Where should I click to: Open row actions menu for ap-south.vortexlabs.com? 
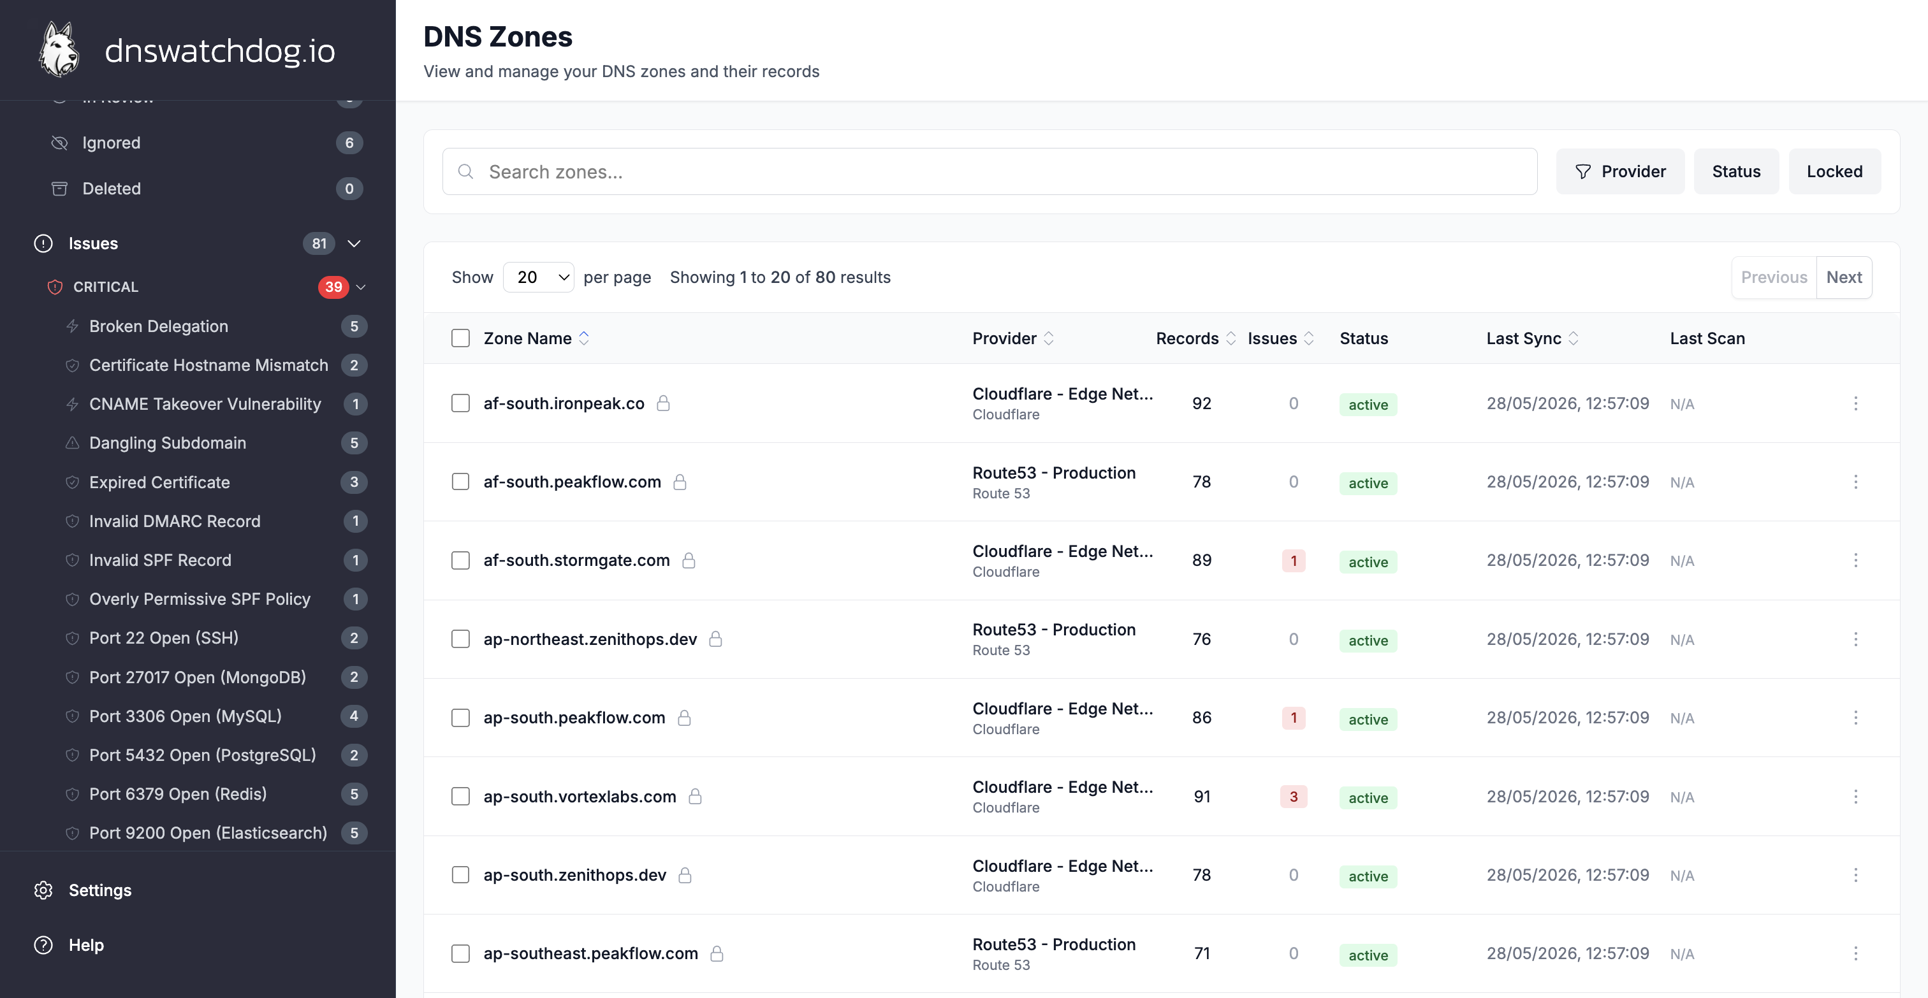[1855, 796]
